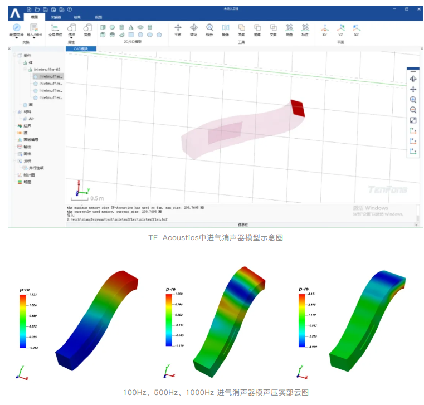
Task: Click zoom-in magnifier on right viewport toolbar
Action: [x=413, y=100]
